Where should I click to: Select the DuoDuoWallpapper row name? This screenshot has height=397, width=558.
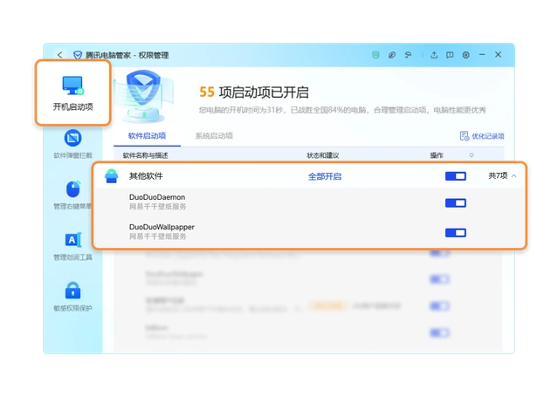pos(162,227)
